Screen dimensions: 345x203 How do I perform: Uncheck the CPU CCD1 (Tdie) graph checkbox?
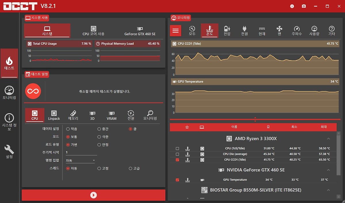click(x=177, y=160)
